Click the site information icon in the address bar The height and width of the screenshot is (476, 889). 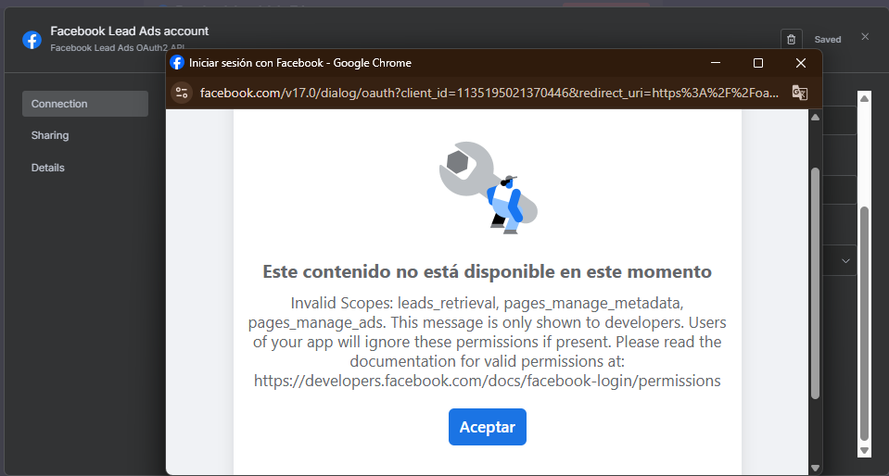pyautogui.click(x=182, y=93)
